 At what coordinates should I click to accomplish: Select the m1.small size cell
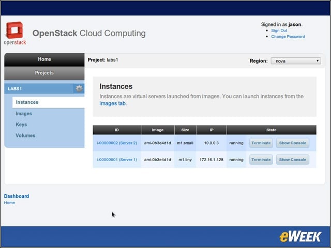[185, 143]
